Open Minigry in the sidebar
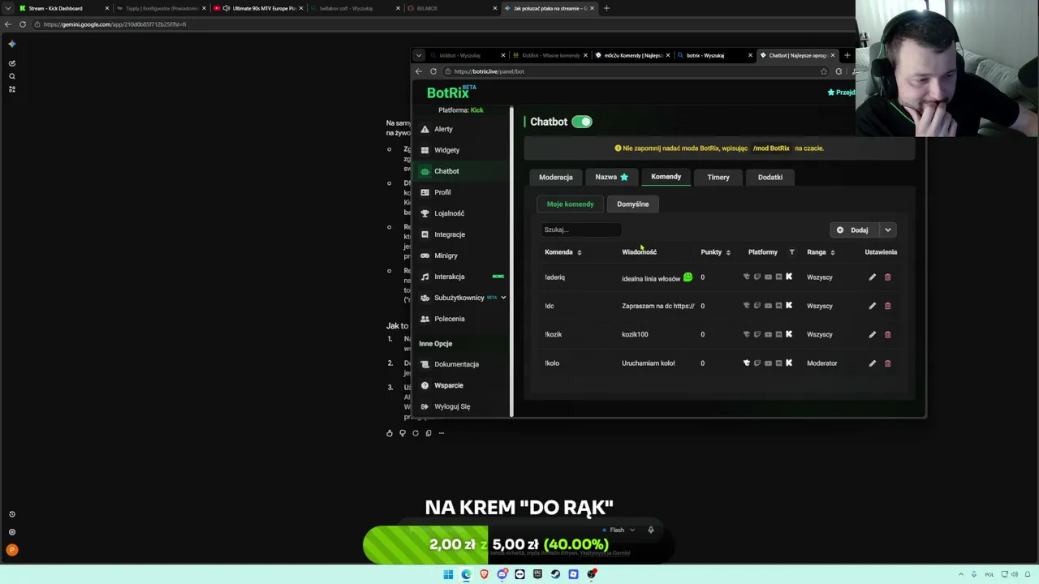Screen dimensions: 1039x584 [446, 255]
